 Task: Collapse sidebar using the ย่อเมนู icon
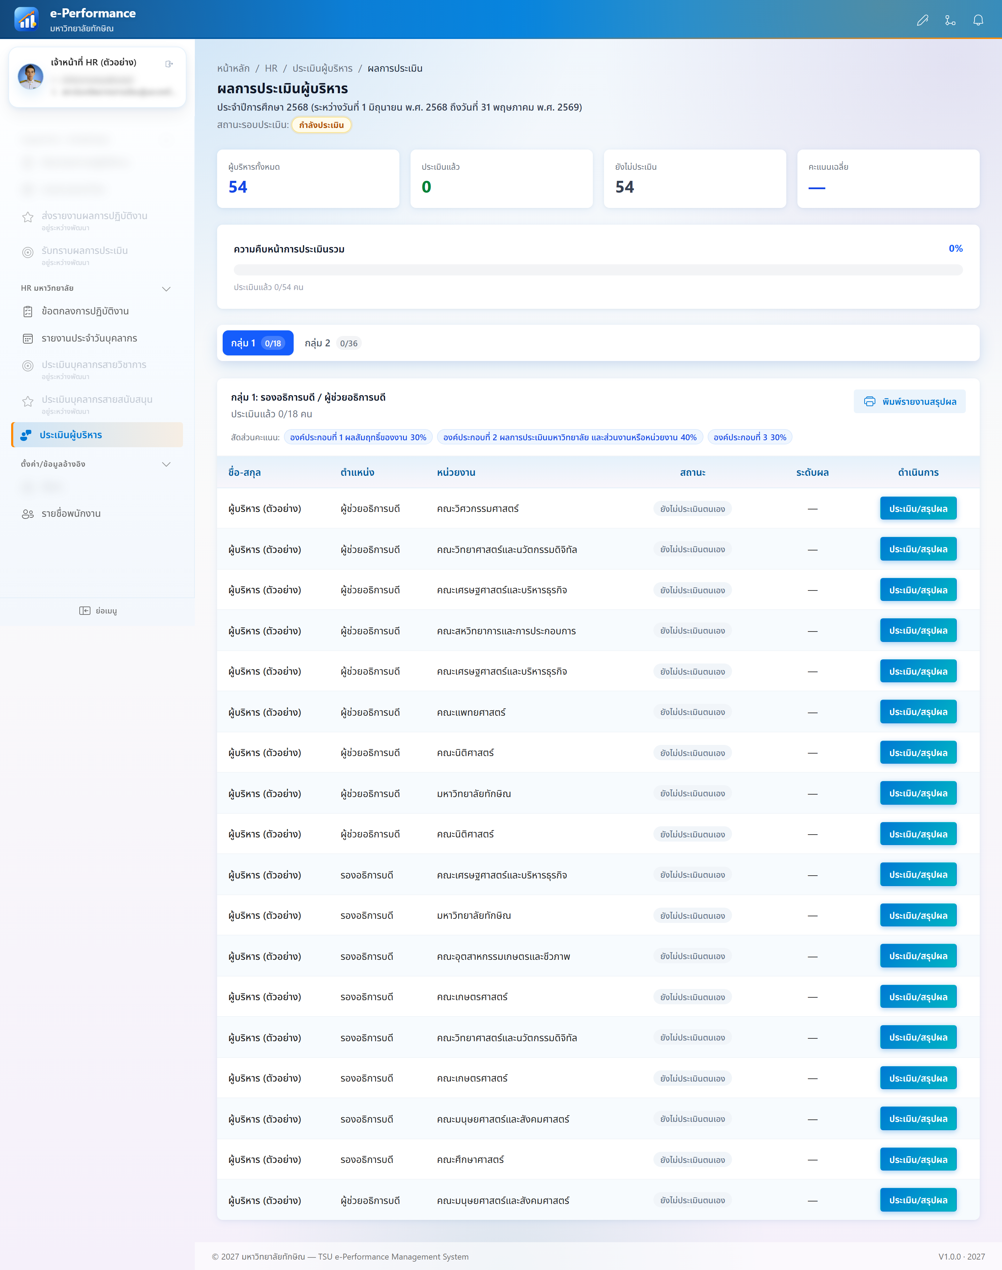click(85, 610)
